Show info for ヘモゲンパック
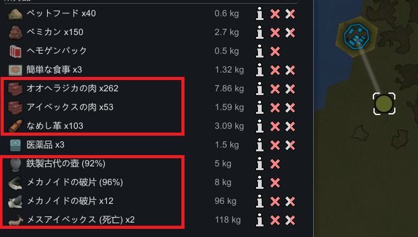Viewport: 418px width, 237px height. (260, 51)
